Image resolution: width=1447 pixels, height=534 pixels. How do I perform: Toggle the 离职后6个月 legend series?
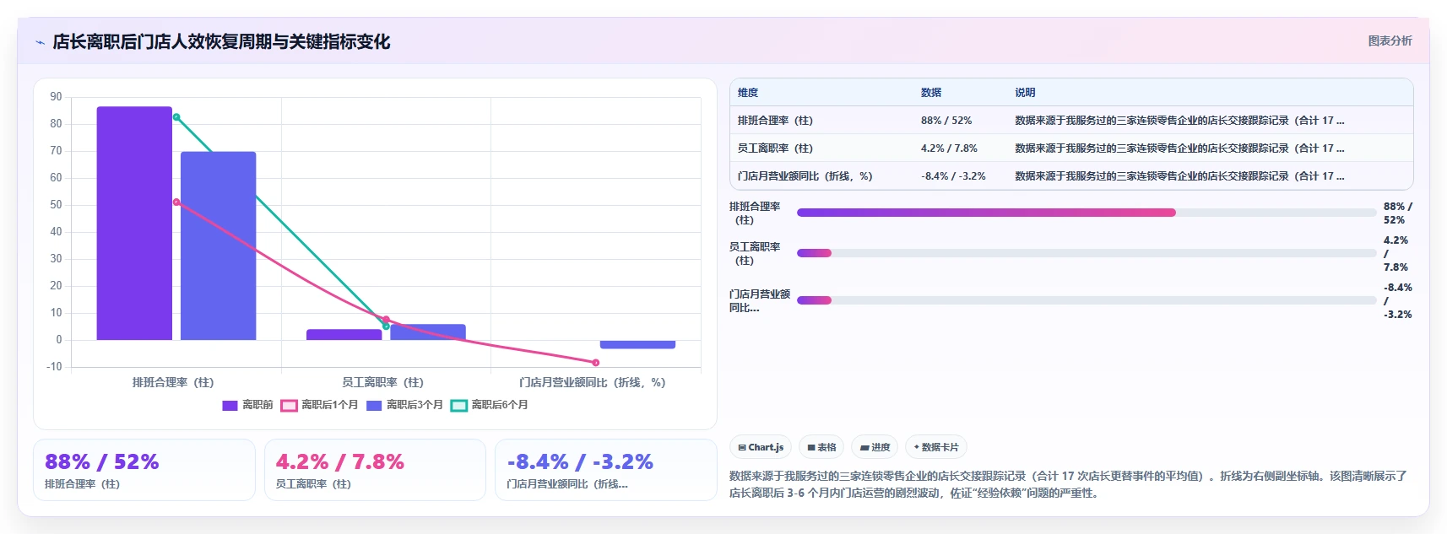489,405
